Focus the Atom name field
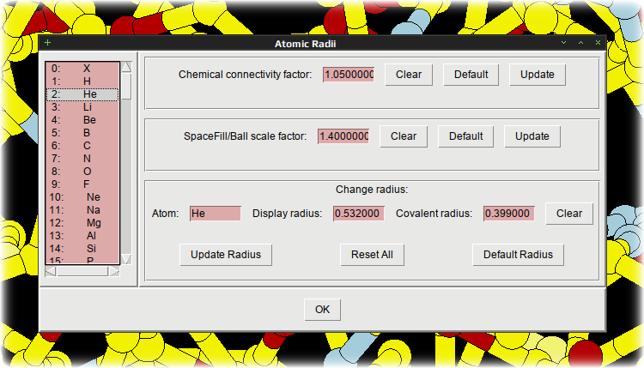This screenshot has width=644, height=368. tap(216, 214)
